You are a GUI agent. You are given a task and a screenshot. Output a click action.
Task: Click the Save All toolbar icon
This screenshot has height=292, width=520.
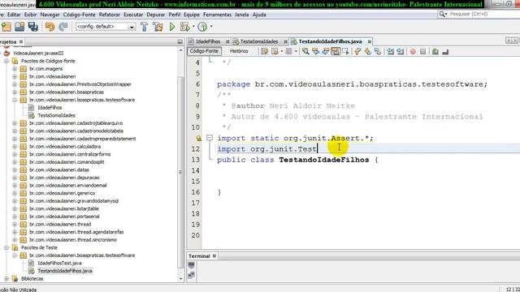32,27
